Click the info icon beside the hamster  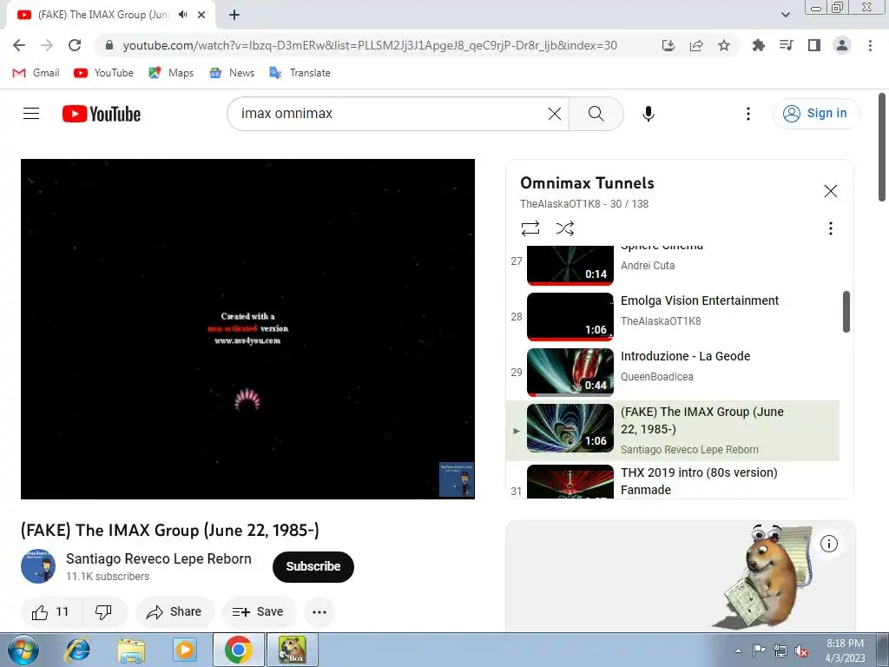point(829,544)
